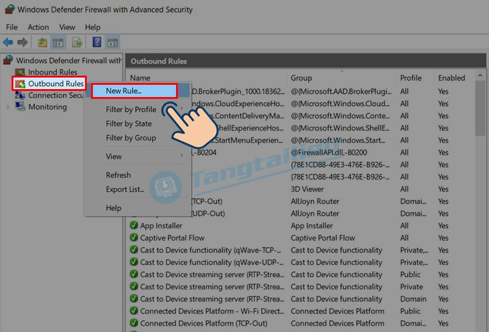Open the File menu
The height and width of the screenshot is (332, 489).
point(12,27)
